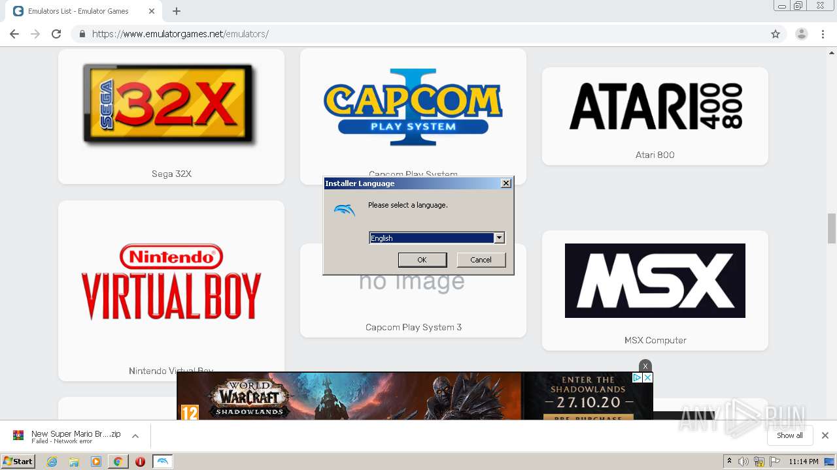Open the Atari 800 logo card

(655, 116)
